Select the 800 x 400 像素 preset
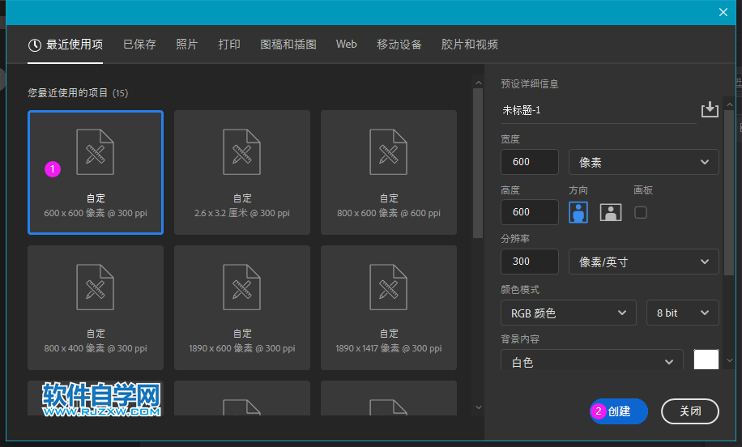Viewport: 742px width, 447px height. point(96,308)
